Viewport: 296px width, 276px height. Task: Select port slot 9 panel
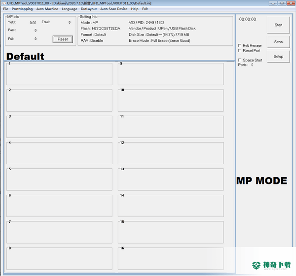(x=171, y=74)
